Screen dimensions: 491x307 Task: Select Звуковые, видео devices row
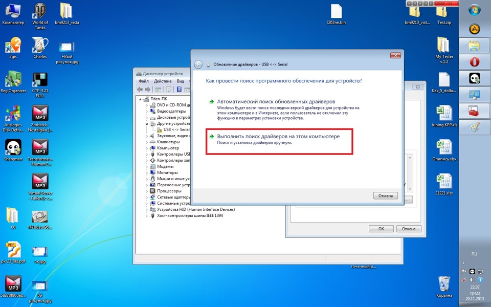click(x=172, y=136)
